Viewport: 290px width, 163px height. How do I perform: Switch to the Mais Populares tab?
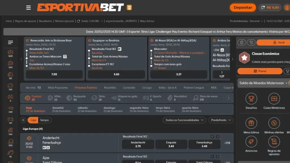[x=58, y=88]
